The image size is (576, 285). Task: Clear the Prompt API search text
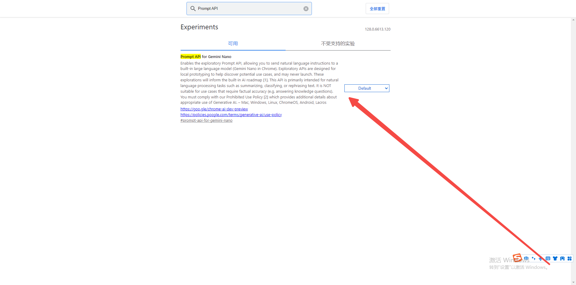pyautogui.click(x=306, y=9)
